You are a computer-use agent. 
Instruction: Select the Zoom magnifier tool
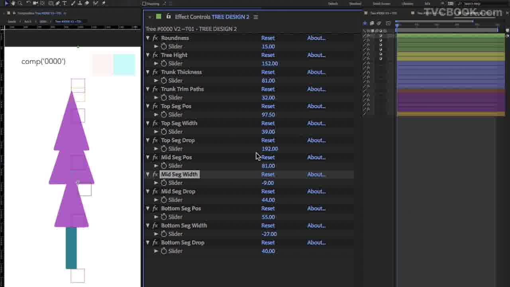pyautogui.click(x=20, y=3)
